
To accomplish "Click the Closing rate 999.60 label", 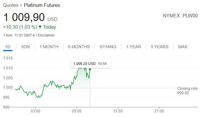I will click(x=187, y=91).
